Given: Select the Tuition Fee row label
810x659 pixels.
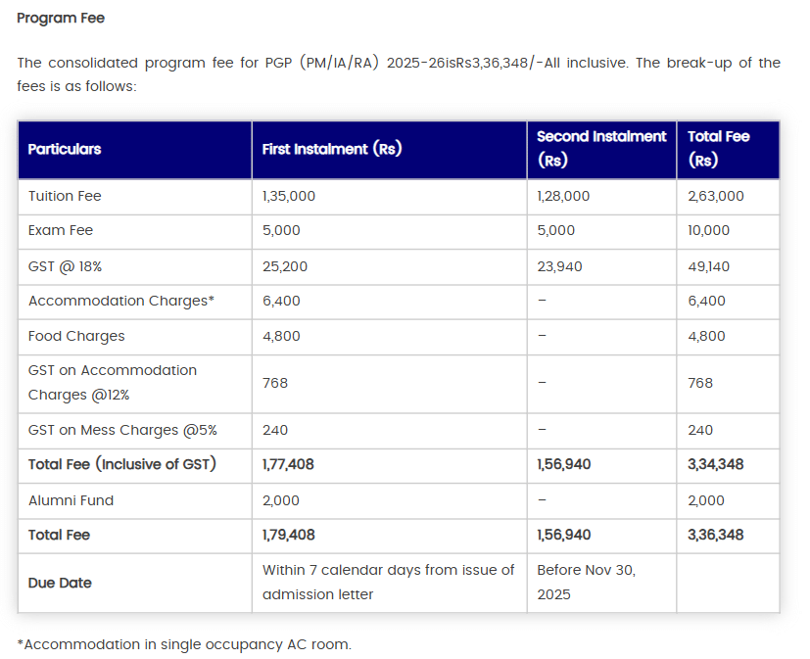Looking at the screenshot, I should [65, 196].
